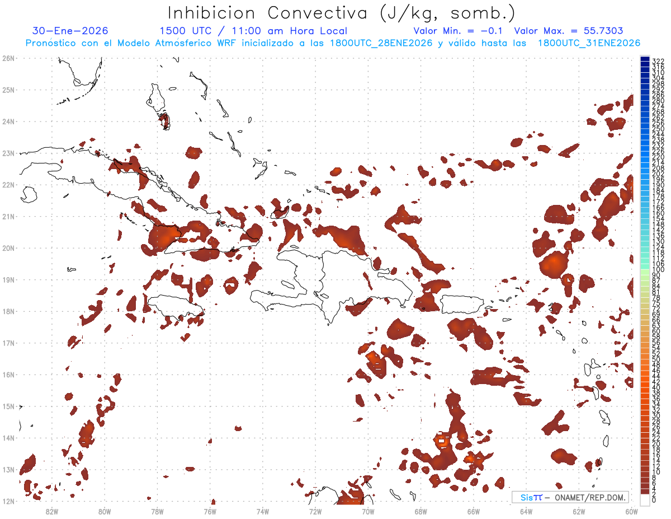
Task: Click the '20N' latitude label
Action: click(x=8, y=248)
